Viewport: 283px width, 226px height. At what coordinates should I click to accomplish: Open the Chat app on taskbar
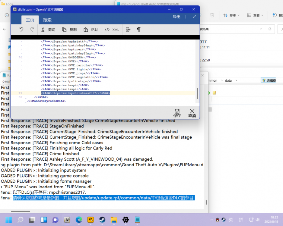coord(56,220)
